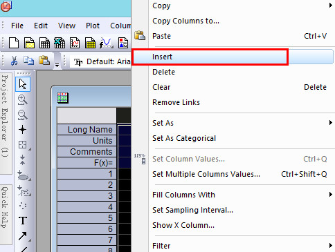Expand the Fill Columns With submenu arrow
The height and width of the screenshot is (252, 335).
331,195
